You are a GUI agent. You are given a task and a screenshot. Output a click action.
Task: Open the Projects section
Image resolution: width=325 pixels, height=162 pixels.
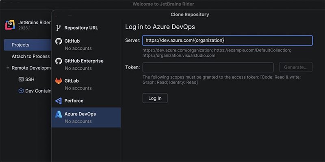coord(28,45)
